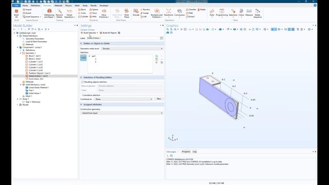Collapse Assigned Attributes section
The image size is (329, 185).
click(x=81, y=104)
